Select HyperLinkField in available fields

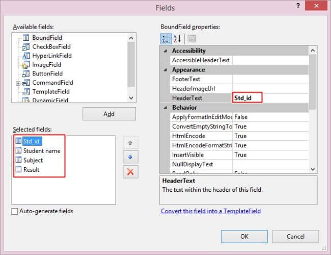[x=52, y=56]
